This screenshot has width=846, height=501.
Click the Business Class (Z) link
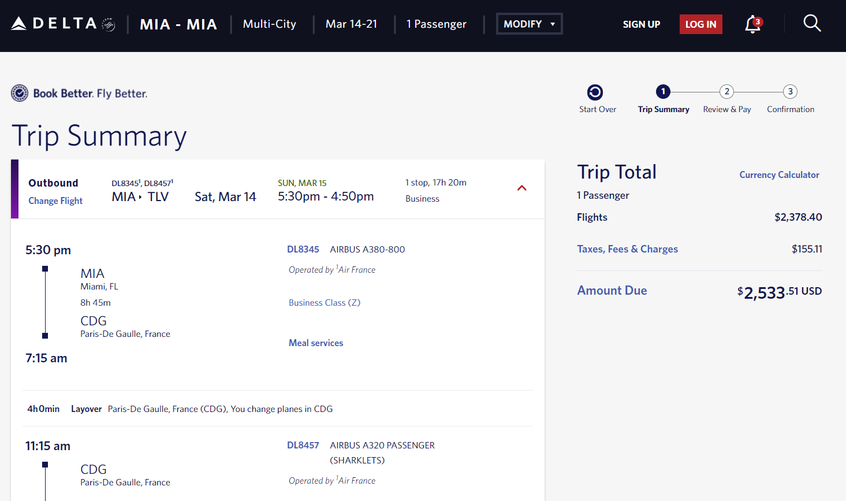[x=325, y=303]
